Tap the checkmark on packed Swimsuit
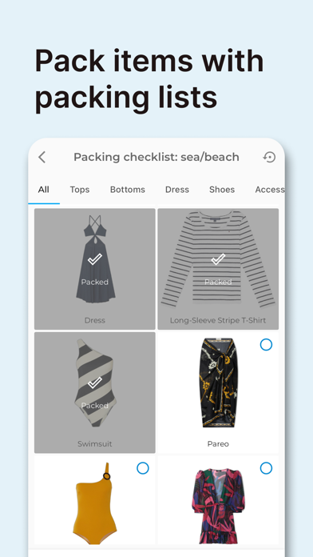 [x=95, y=383]
